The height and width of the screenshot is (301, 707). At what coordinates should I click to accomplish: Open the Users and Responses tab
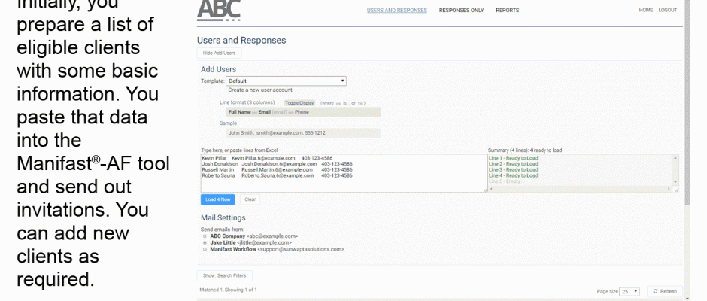point(396,10)
